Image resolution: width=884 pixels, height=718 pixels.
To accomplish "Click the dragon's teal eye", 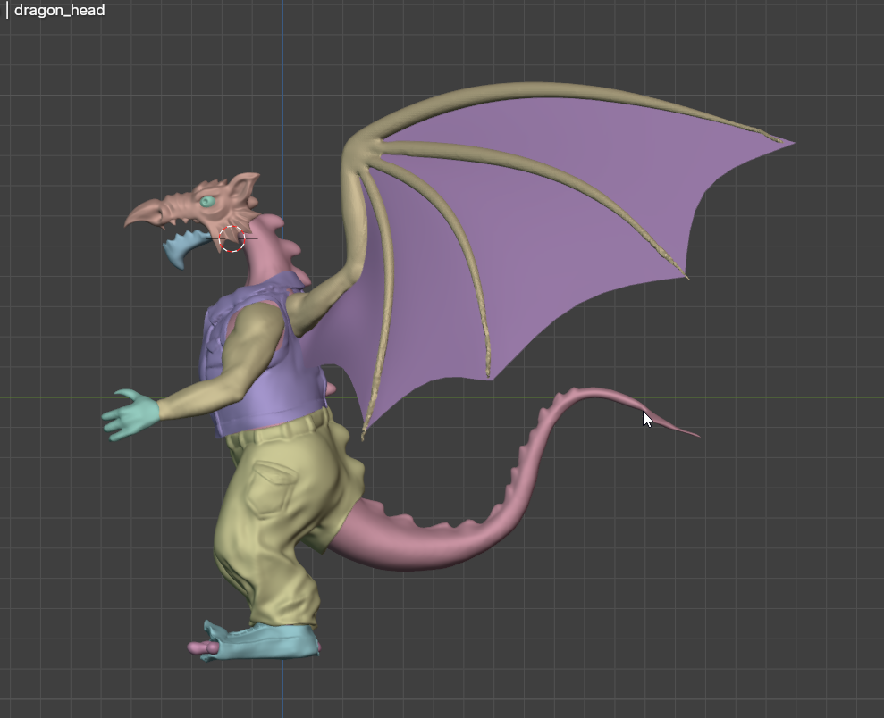I will click(207, 201).
